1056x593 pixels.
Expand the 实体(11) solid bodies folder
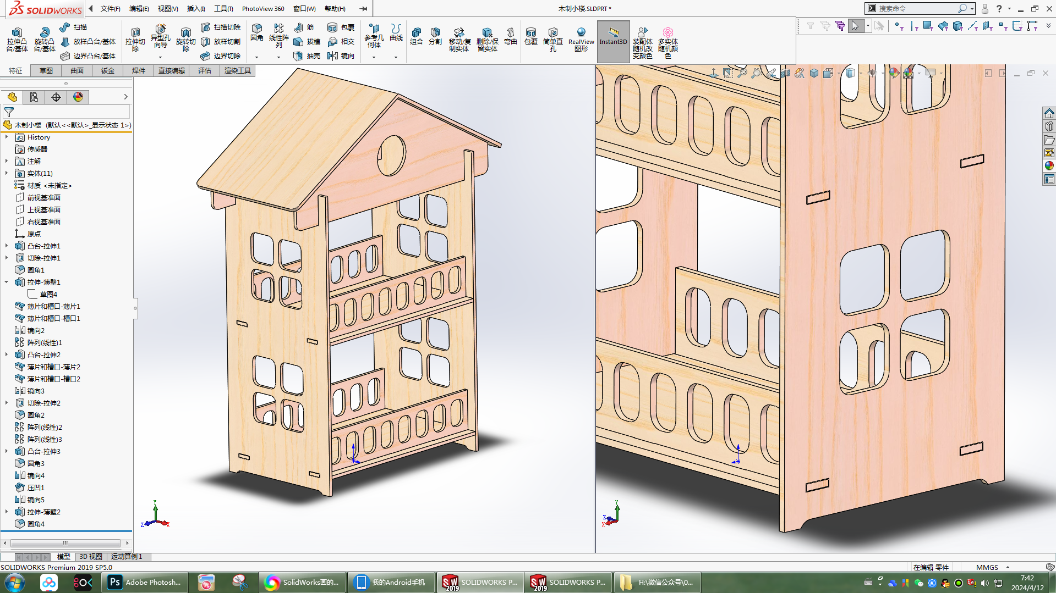(x=7, y=173)
